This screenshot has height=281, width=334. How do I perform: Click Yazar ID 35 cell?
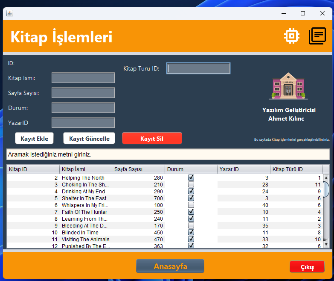[244, 225]
